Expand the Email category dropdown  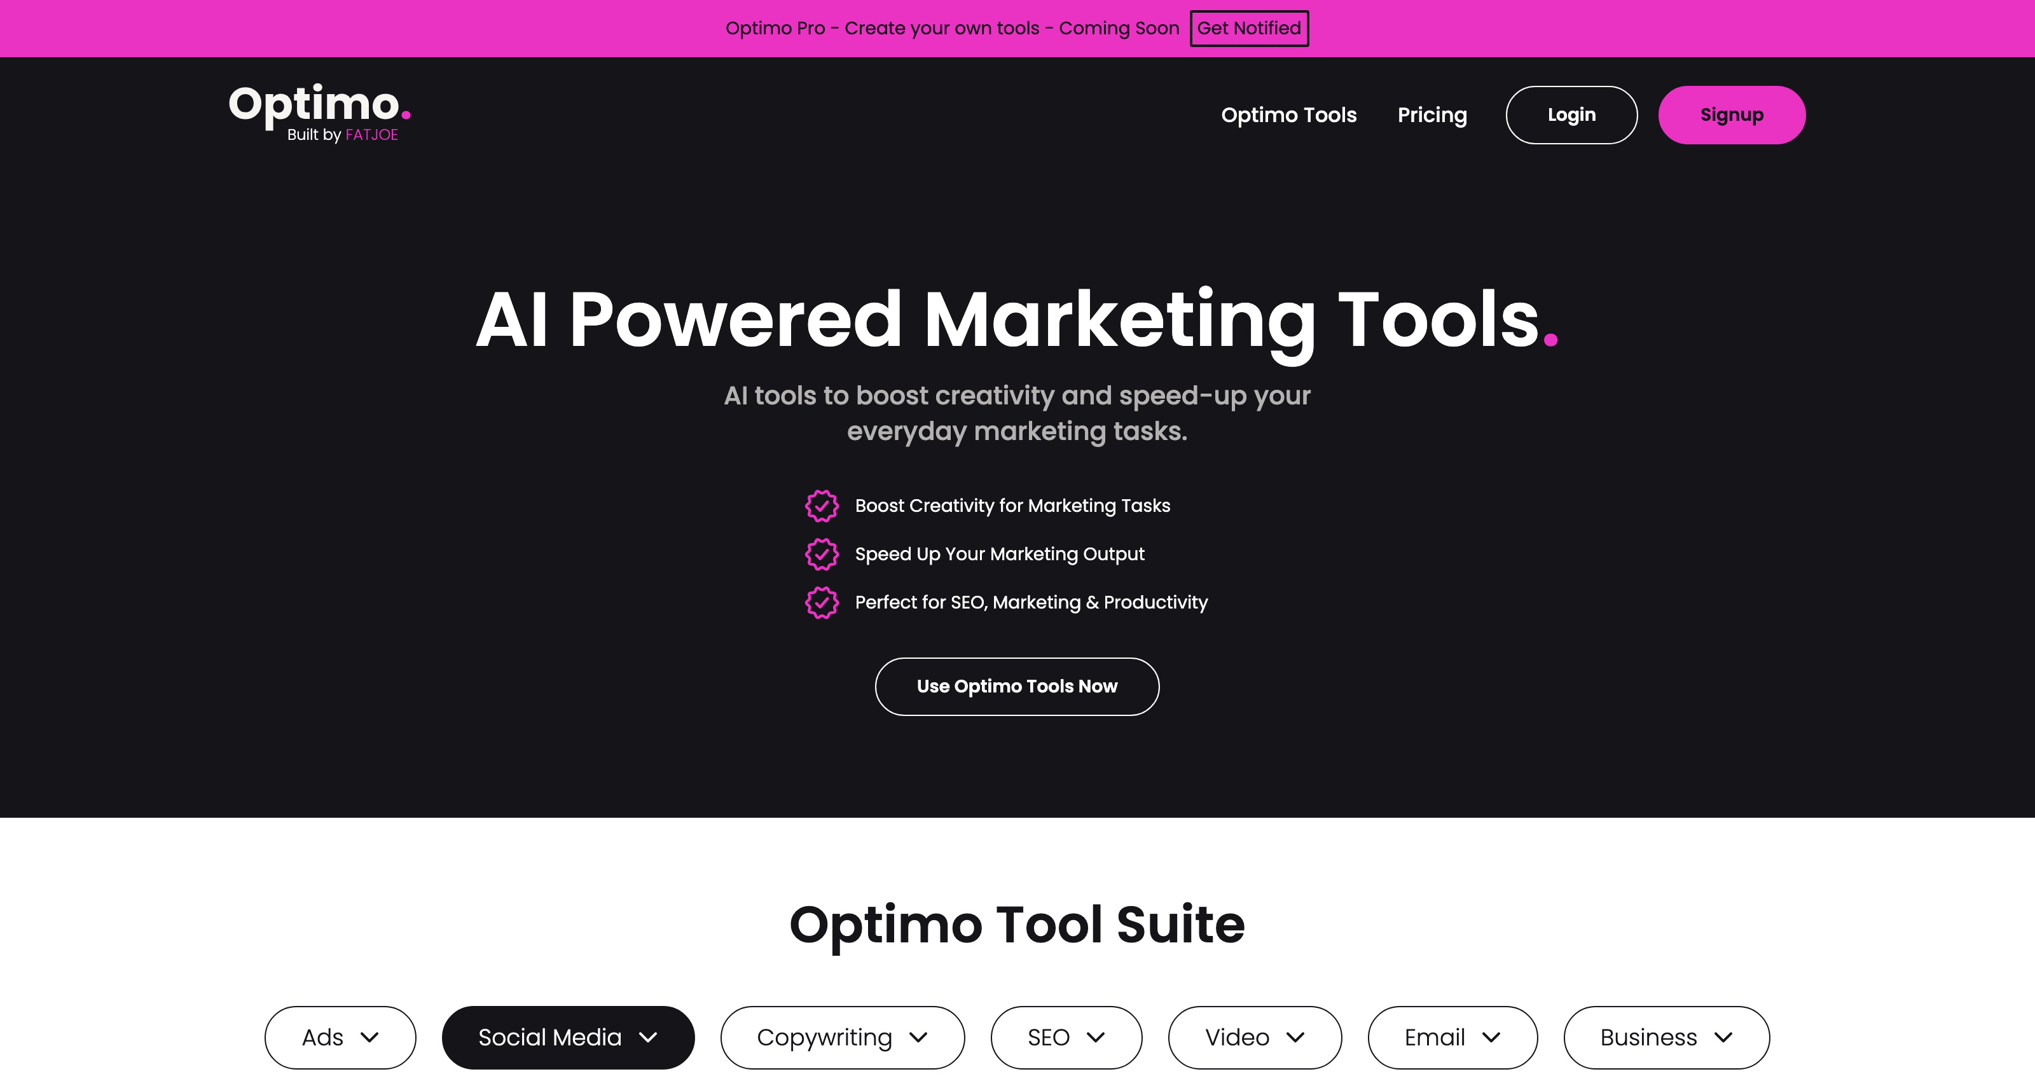pyautogui.click(x=1452, y=1036)
